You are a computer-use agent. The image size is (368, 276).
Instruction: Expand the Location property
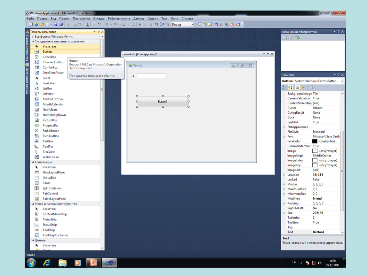(284, 175)
